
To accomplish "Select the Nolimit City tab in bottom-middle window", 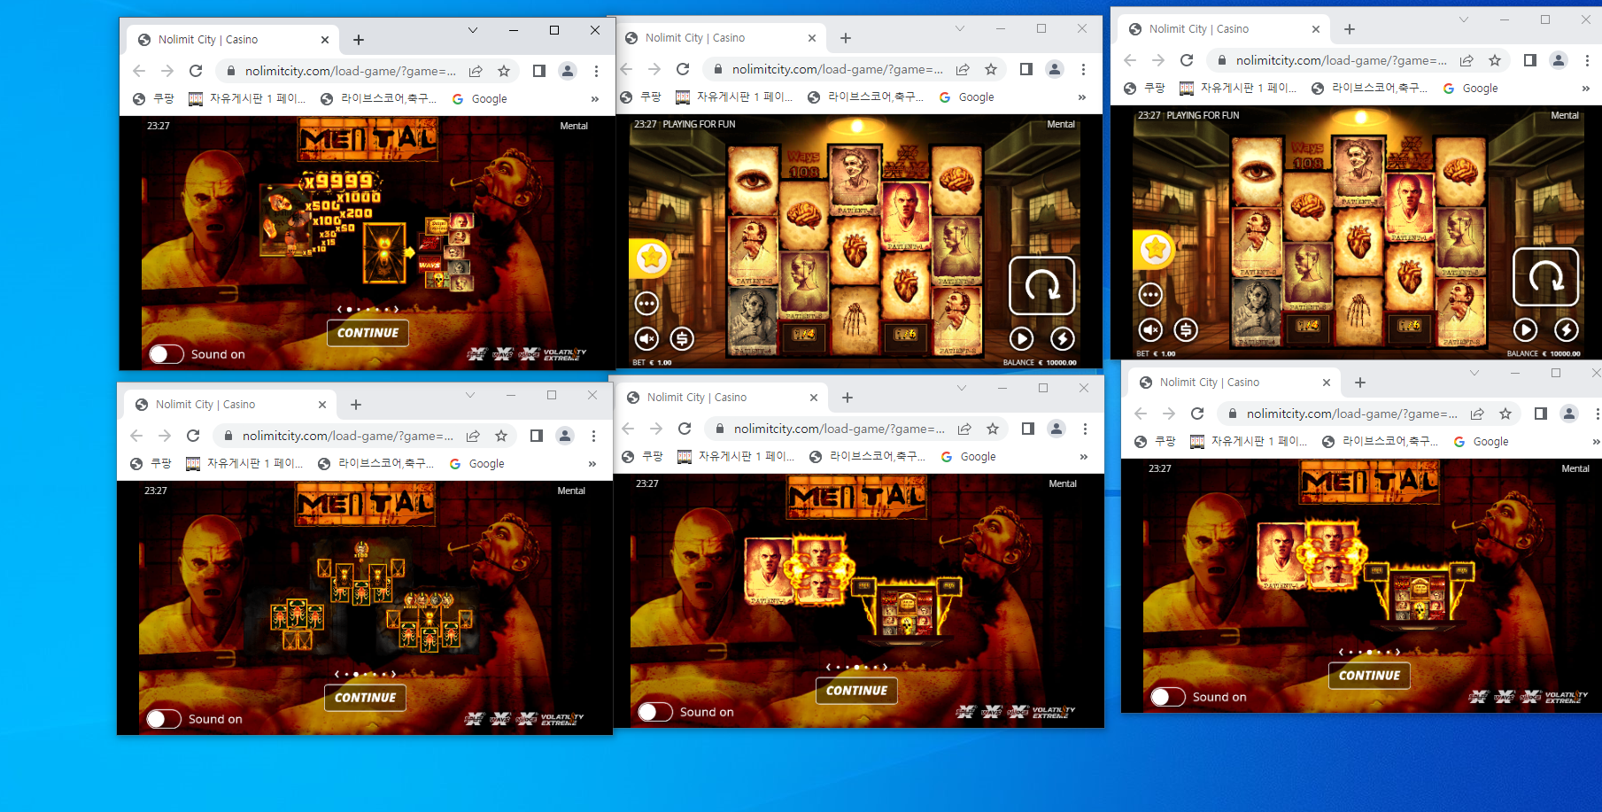I will point(724,398).
